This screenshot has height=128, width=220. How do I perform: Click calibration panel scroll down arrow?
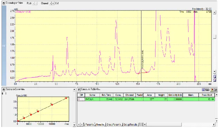click(74, 125)
